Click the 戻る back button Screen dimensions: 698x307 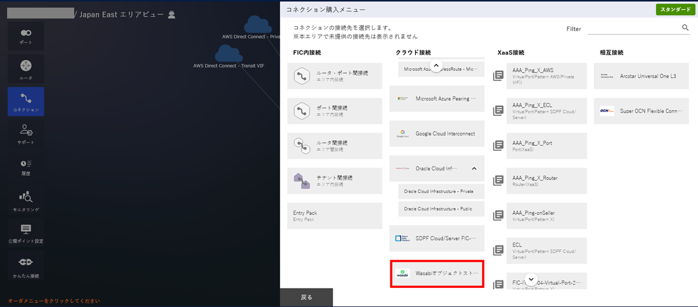(306, 297)
